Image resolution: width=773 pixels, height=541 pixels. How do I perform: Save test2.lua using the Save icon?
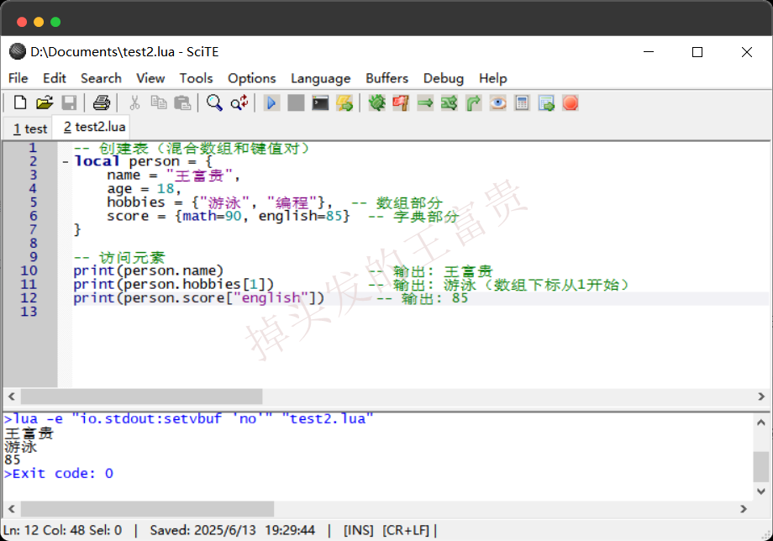point(70,102)
